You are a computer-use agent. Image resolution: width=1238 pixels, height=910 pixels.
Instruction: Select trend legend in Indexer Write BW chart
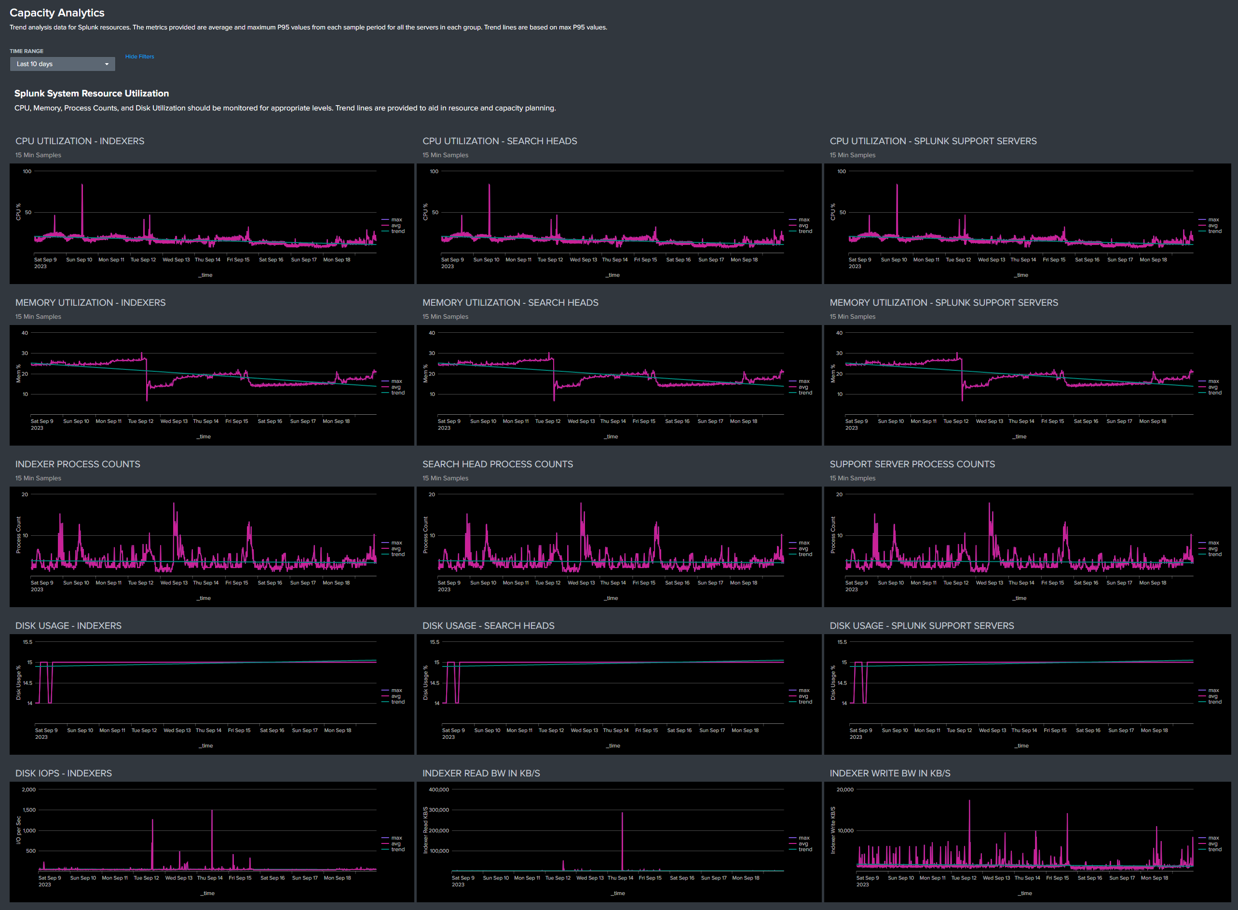pyautogui.click(x=1210, y=849)
